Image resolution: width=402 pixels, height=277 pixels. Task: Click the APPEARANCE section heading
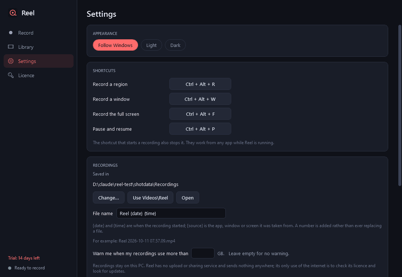click(105, 33)
